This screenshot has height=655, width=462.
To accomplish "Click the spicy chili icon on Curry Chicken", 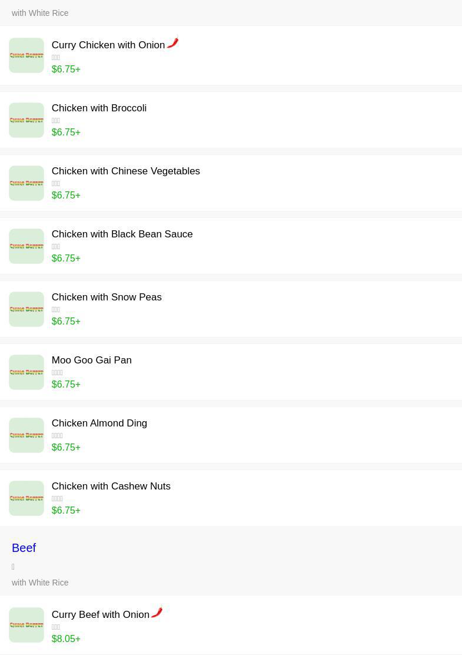I will pos(172,43).
